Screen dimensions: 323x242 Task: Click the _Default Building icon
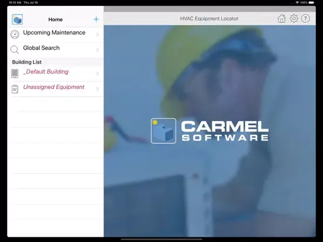[x=15, y=74]
